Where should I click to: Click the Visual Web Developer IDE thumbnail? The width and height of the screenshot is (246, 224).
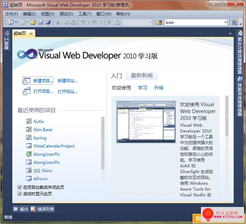tap(146, 122)
